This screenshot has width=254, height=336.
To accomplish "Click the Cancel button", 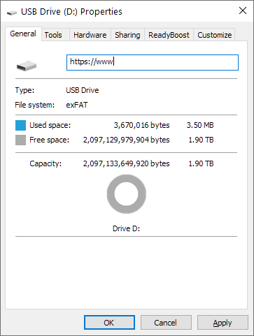I will tap(166, 323).
